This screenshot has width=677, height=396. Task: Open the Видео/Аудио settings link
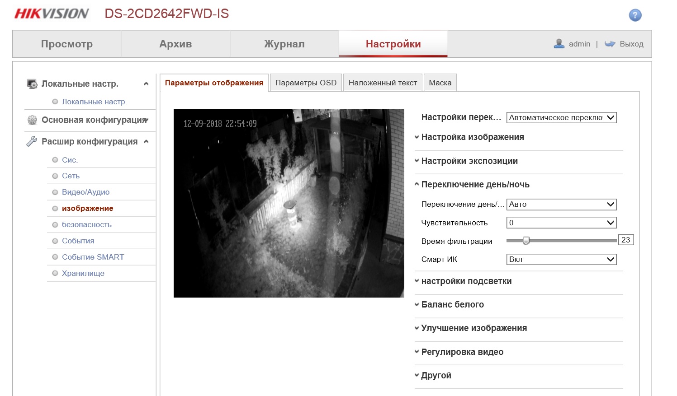(x=85, y=192)
